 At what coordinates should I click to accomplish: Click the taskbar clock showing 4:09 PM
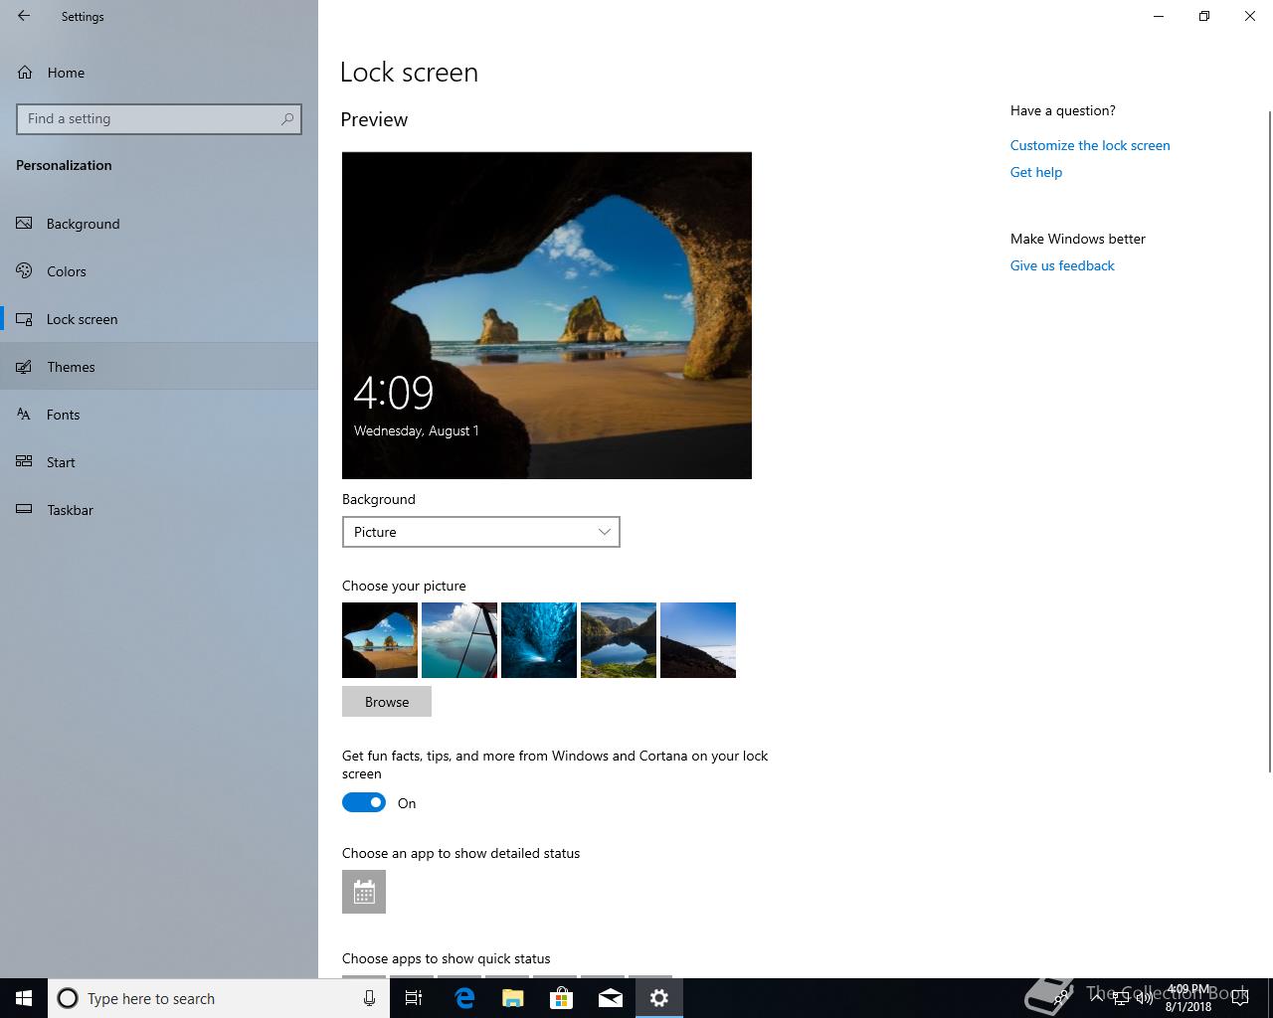(x=1188, y=998)
